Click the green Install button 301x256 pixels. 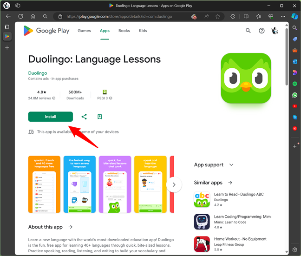[x=51, y=117]
